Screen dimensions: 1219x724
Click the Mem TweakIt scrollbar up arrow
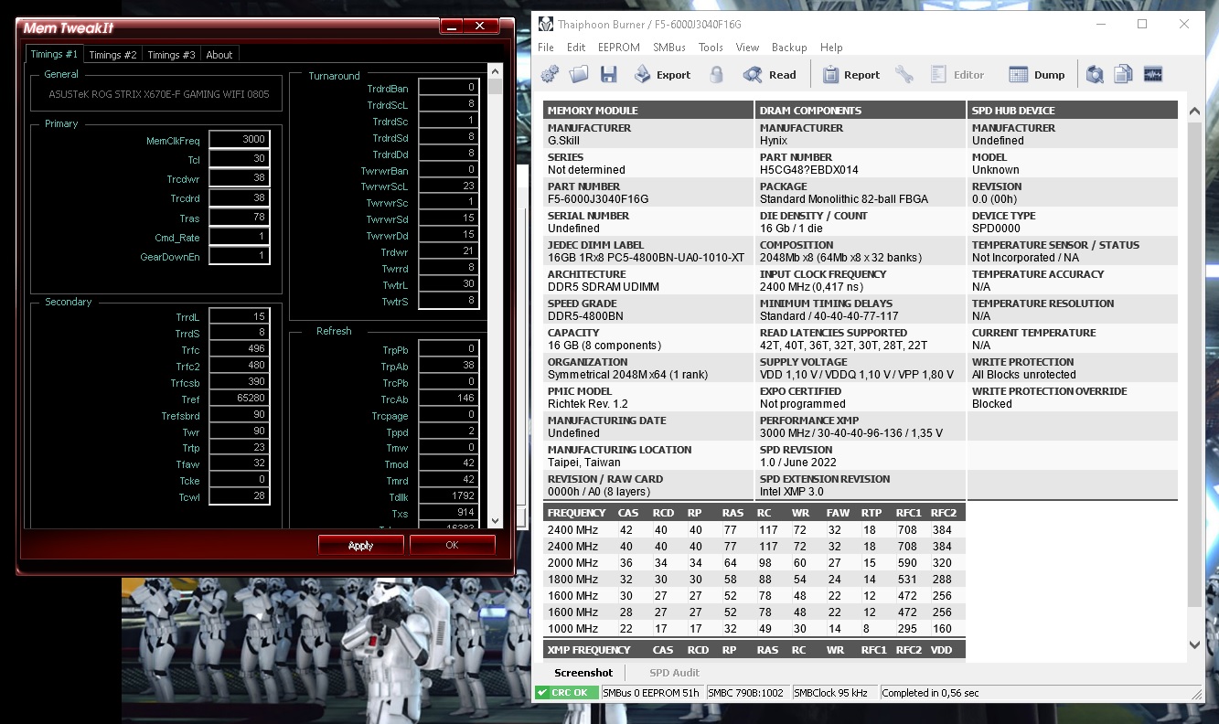coord(496,70)
